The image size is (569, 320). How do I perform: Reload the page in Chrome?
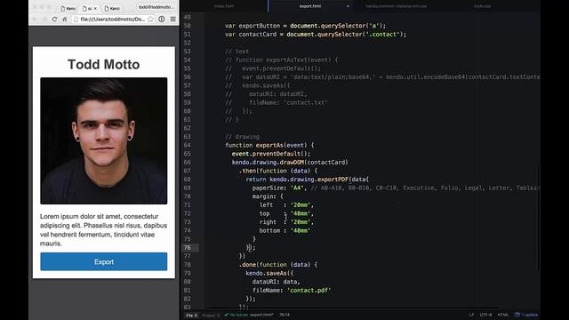(x=54, y=20)
